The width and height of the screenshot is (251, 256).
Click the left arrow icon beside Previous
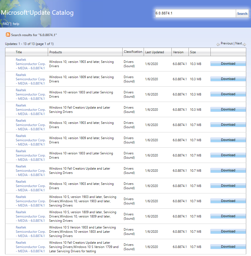pyautogui.click(x=218, y=44)
